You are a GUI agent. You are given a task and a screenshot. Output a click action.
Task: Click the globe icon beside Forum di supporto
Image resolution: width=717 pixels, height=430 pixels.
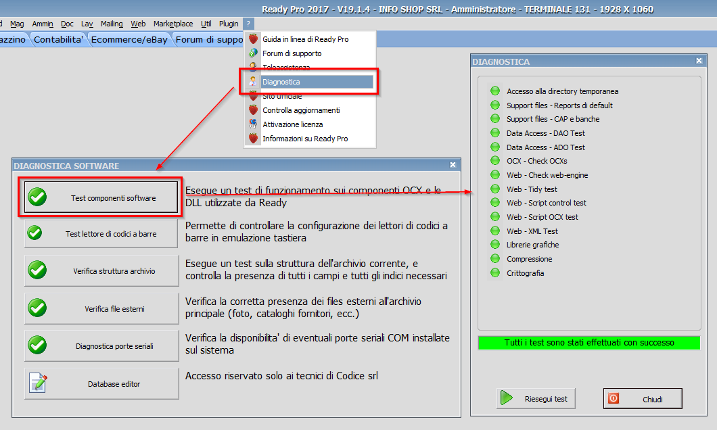254,53
